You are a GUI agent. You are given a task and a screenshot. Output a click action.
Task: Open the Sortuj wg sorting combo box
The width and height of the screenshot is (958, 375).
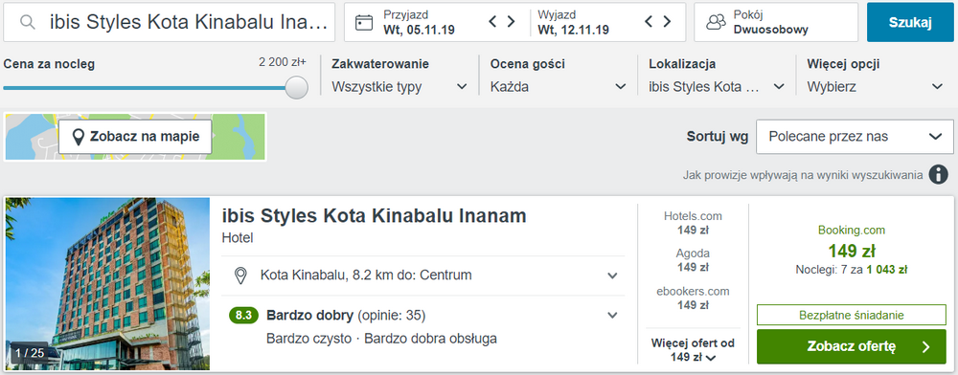[x=855, y=137]
